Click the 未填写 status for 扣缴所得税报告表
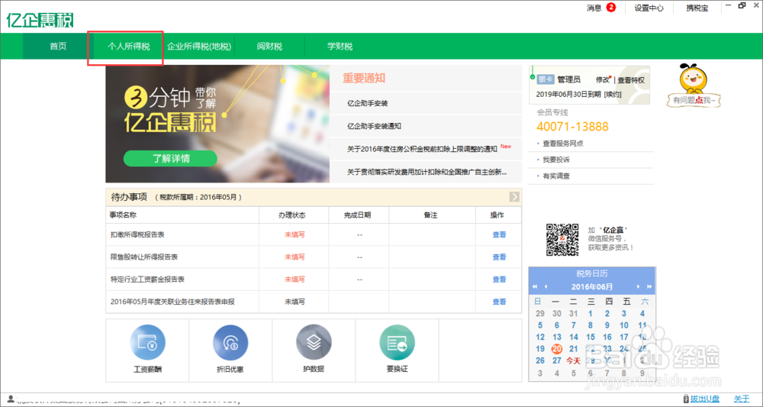 tap(295, 234)
